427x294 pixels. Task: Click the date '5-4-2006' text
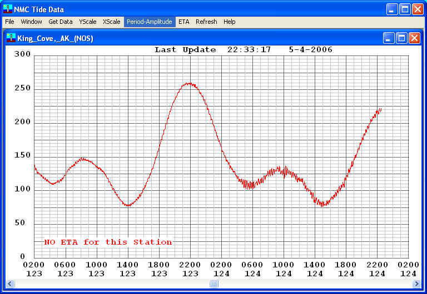311,50
